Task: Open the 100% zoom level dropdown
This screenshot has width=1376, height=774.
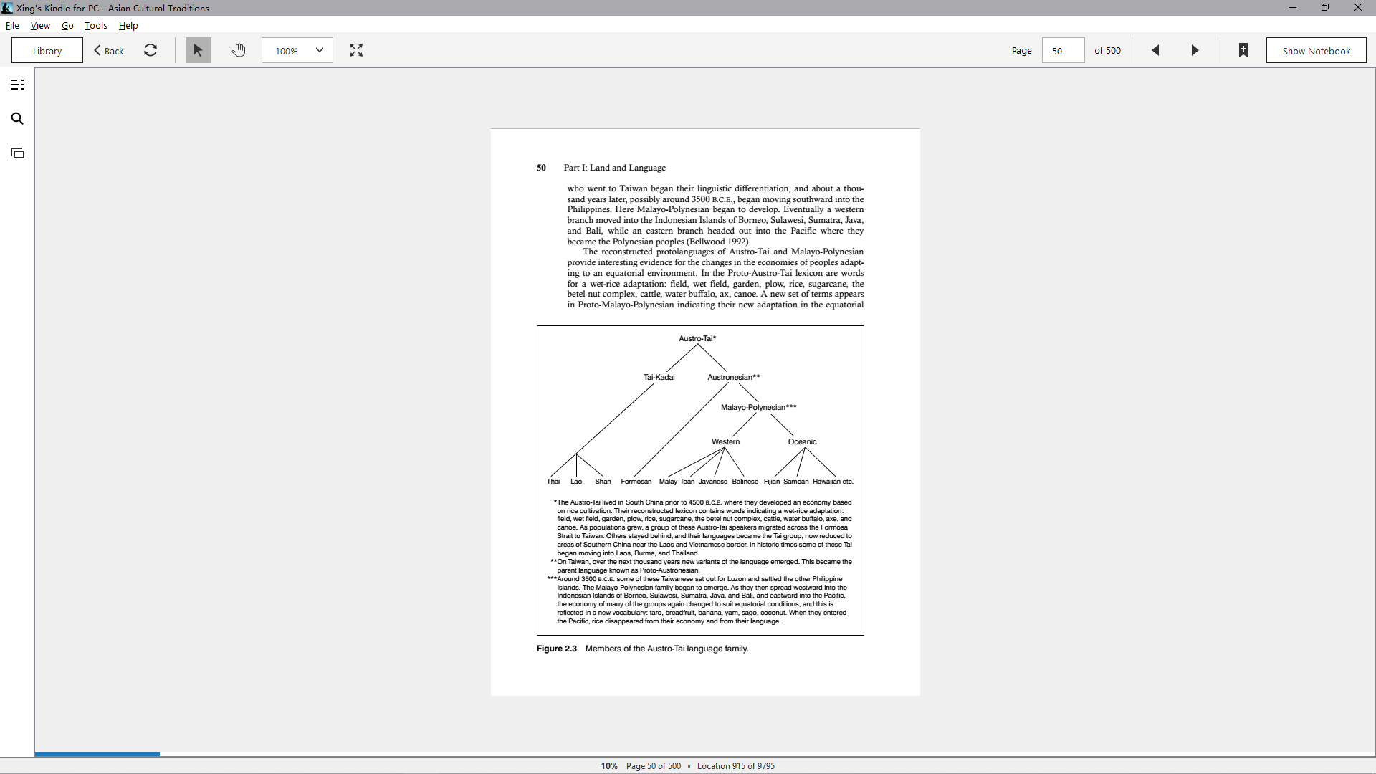Action: click(297, 50)
